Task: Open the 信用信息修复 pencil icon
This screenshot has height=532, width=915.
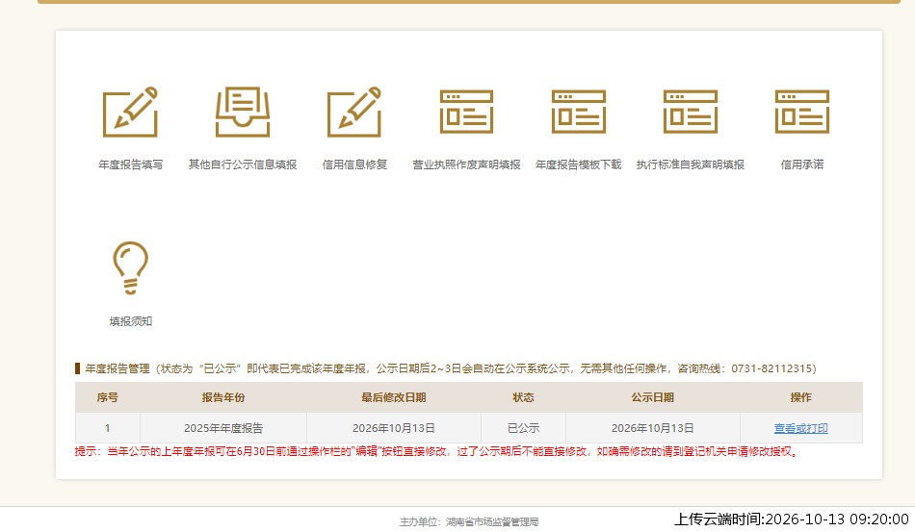Action: pyautogui.click(x=354, y=112)
